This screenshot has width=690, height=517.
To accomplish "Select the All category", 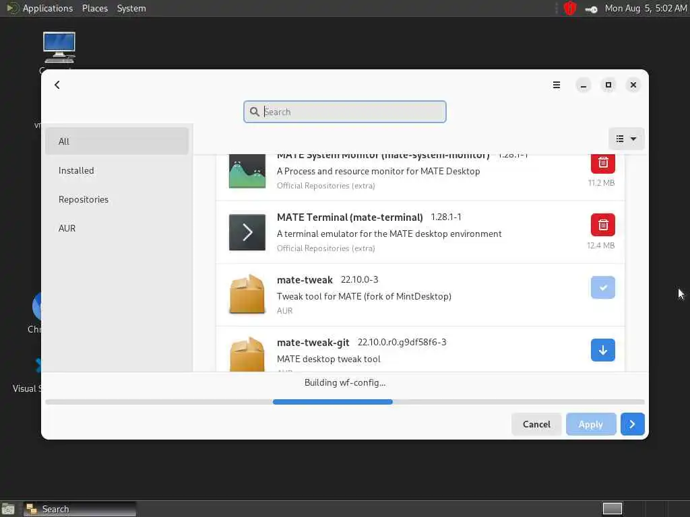I will [117, 141].
